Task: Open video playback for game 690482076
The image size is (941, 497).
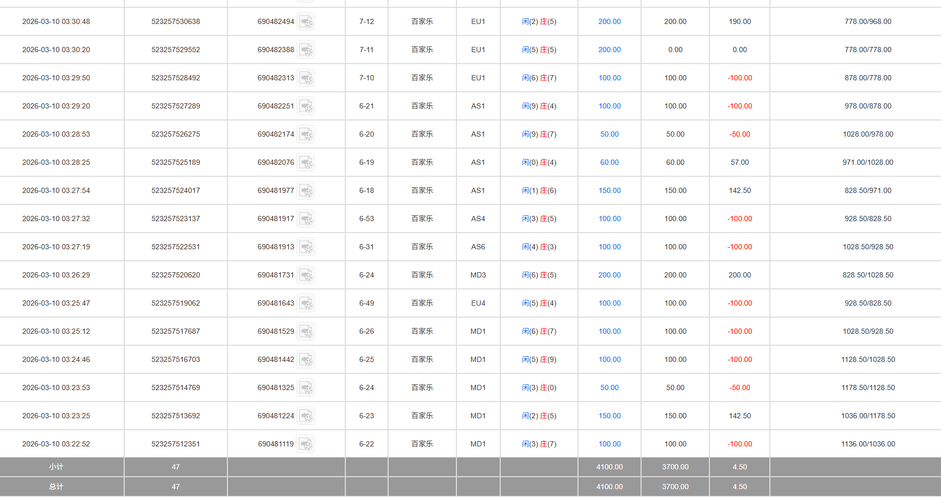Action: coord(307,162)
